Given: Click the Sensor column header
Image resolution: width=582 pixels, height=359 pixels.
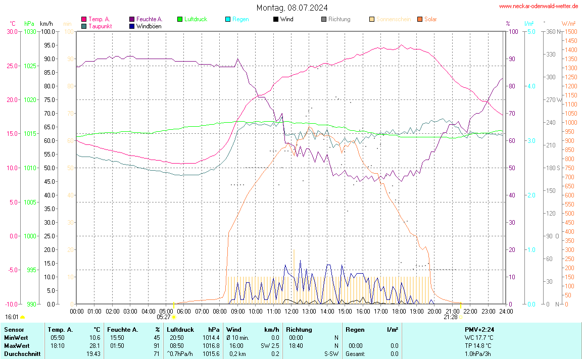Looking at the screenshot, I should coord(14,330).
